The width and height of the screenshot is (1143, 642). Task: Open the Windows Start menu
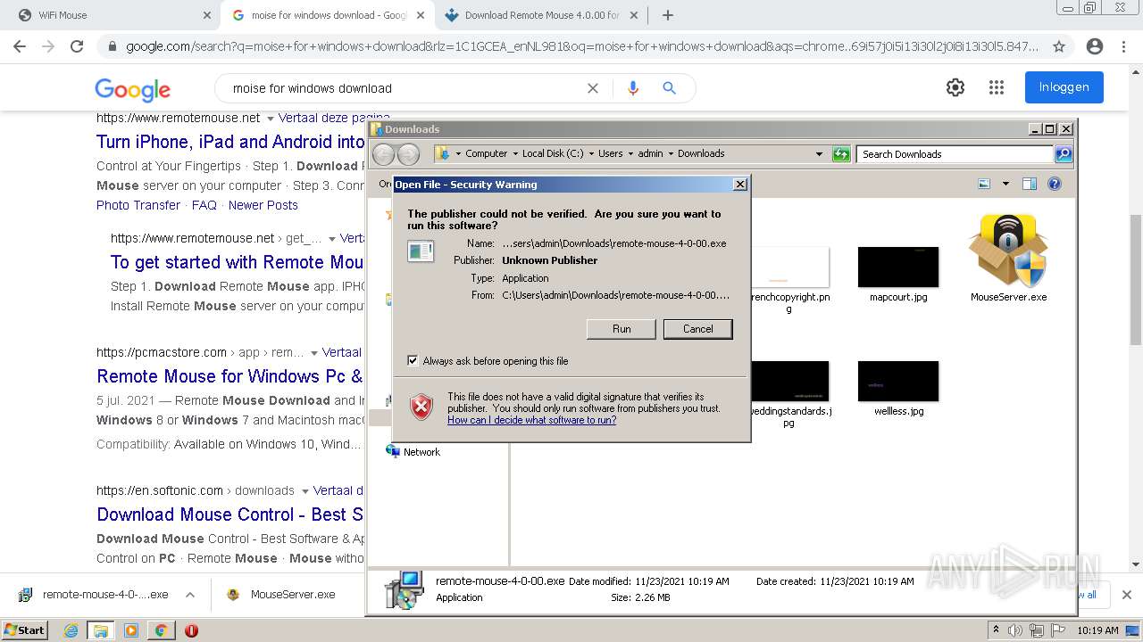coord(25,630)
